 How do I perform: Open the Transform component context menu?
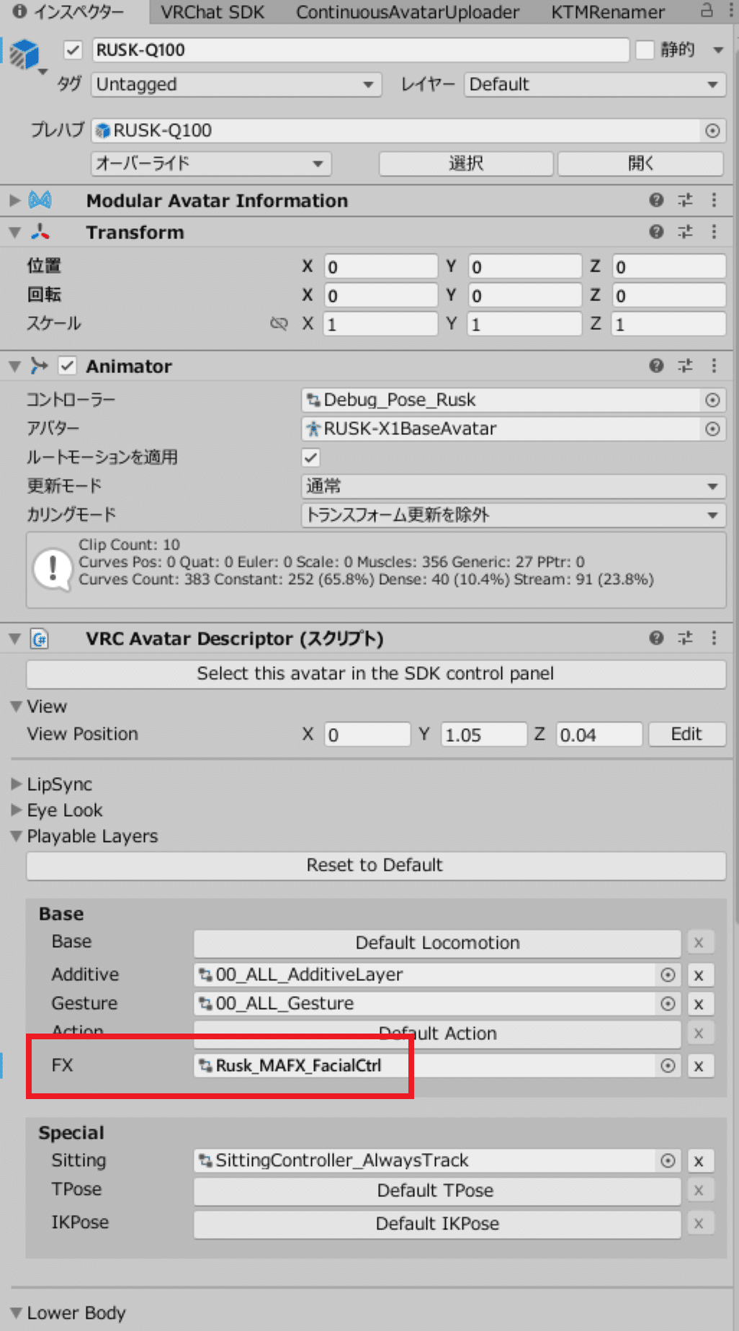tap(714, 232)
